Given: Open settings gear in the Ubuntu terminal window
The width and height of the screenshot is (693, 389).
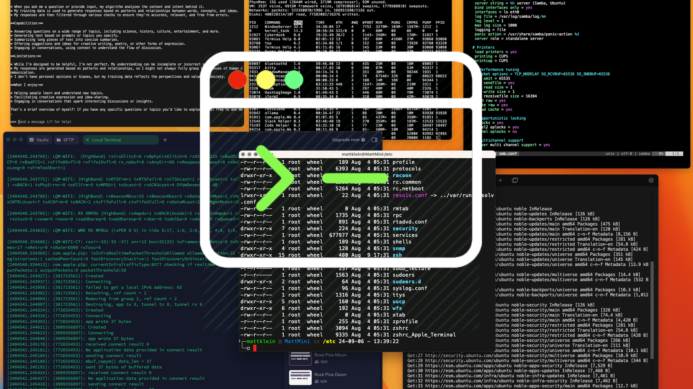Looking at the screenshot, I should (x=651, y=180).
